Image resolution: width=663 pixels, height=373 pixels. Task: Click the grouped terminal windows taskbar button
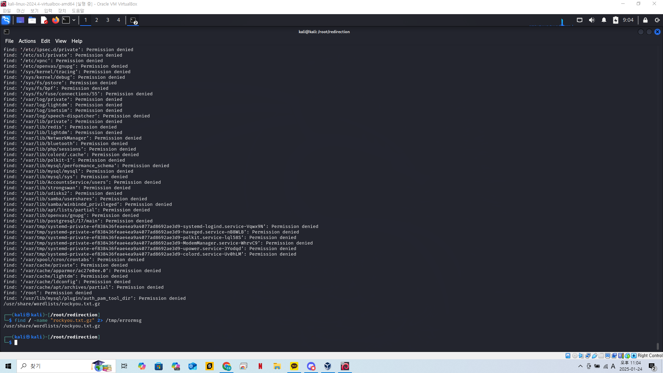133,20
